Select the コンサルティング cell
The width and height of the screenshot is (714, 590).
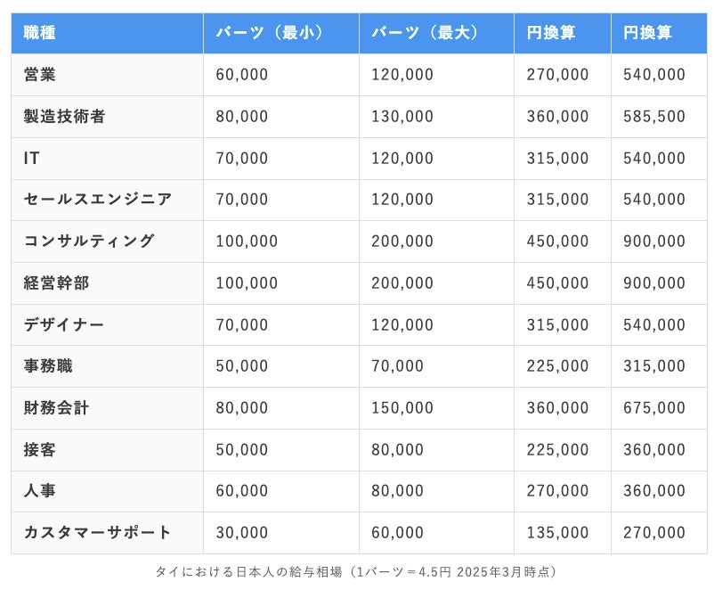coord(89,242)
